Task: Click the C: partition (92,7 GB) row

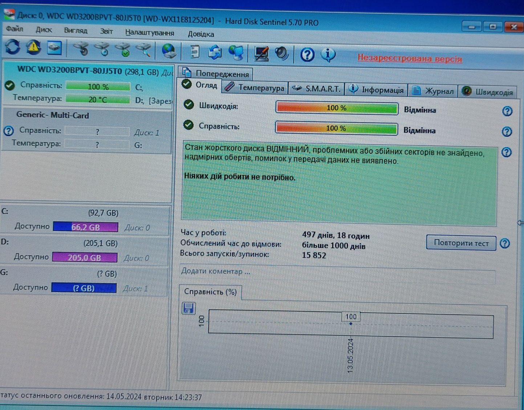Action: 85,220
